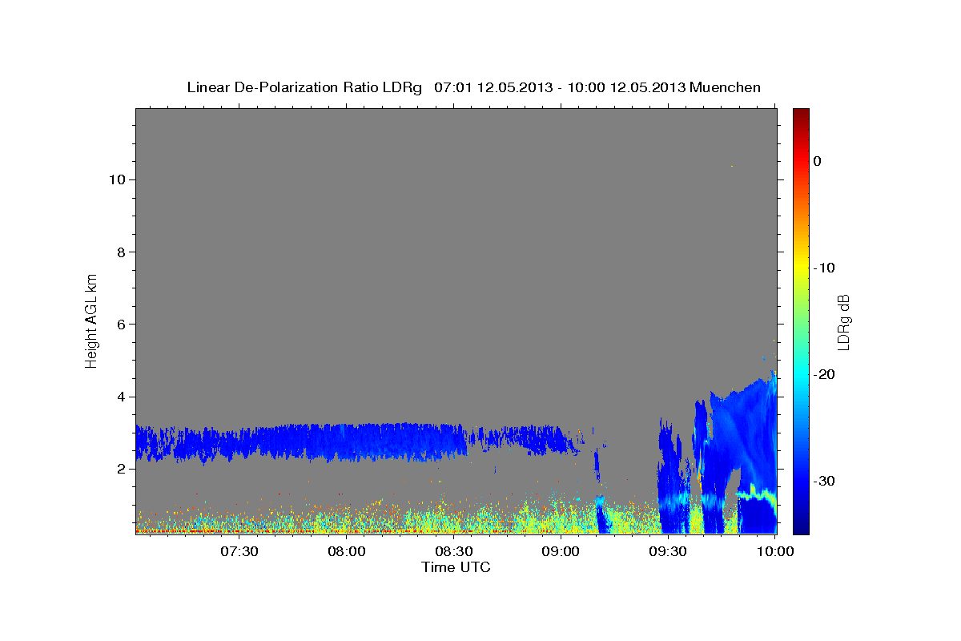
Task: Click the colorbar label '-20'
Action: click(825, 374)
